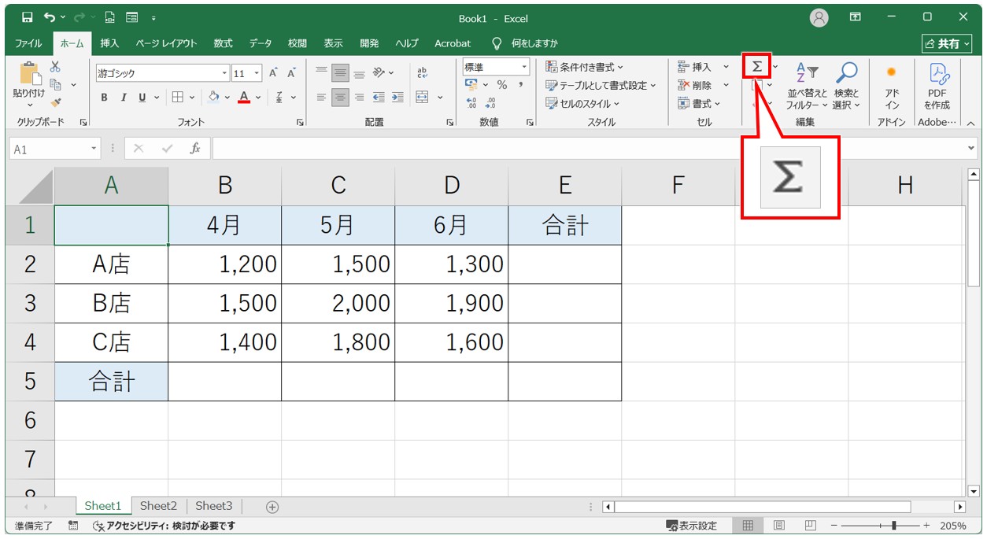
Task: Switch to the 数式 tab
Action: [x=223, y=43]
